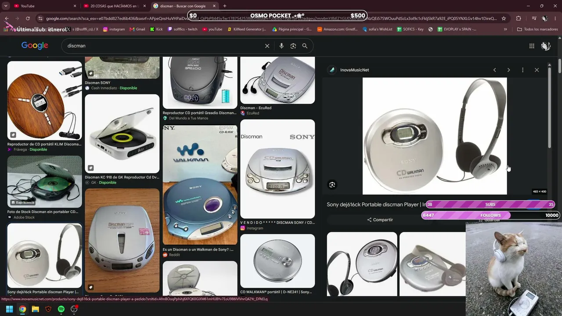
Task: Start voice search with the microphone icon
Action: point(281,46)
